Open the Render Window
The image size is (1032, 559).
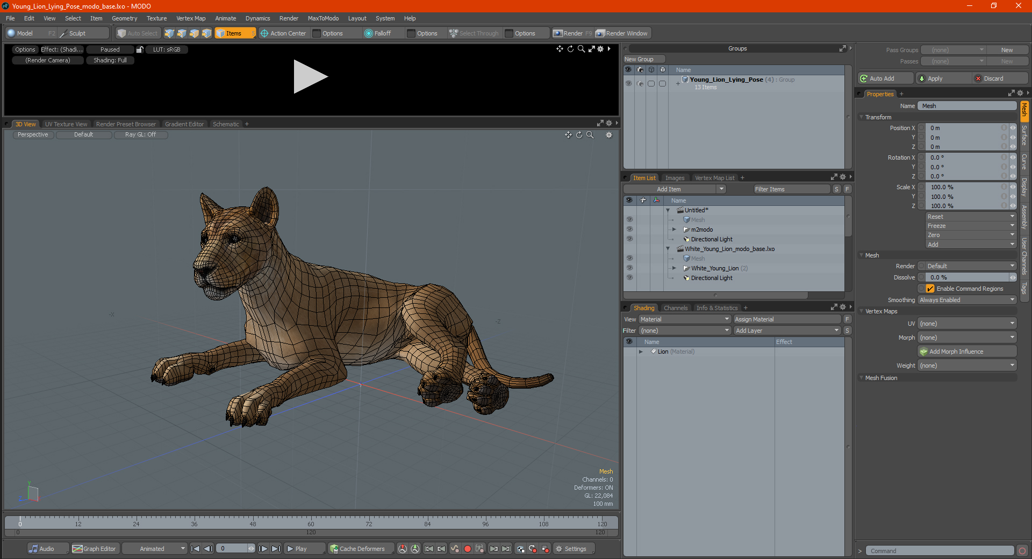point(622,33)
